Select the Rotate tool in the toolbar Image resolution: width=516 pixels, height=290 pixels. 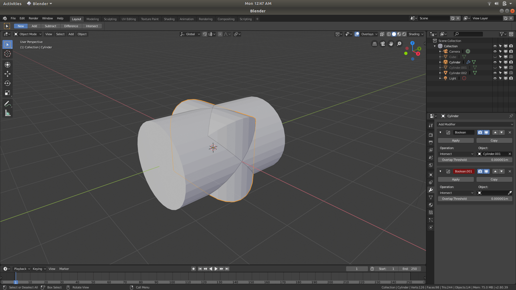(x=7, y=83)
